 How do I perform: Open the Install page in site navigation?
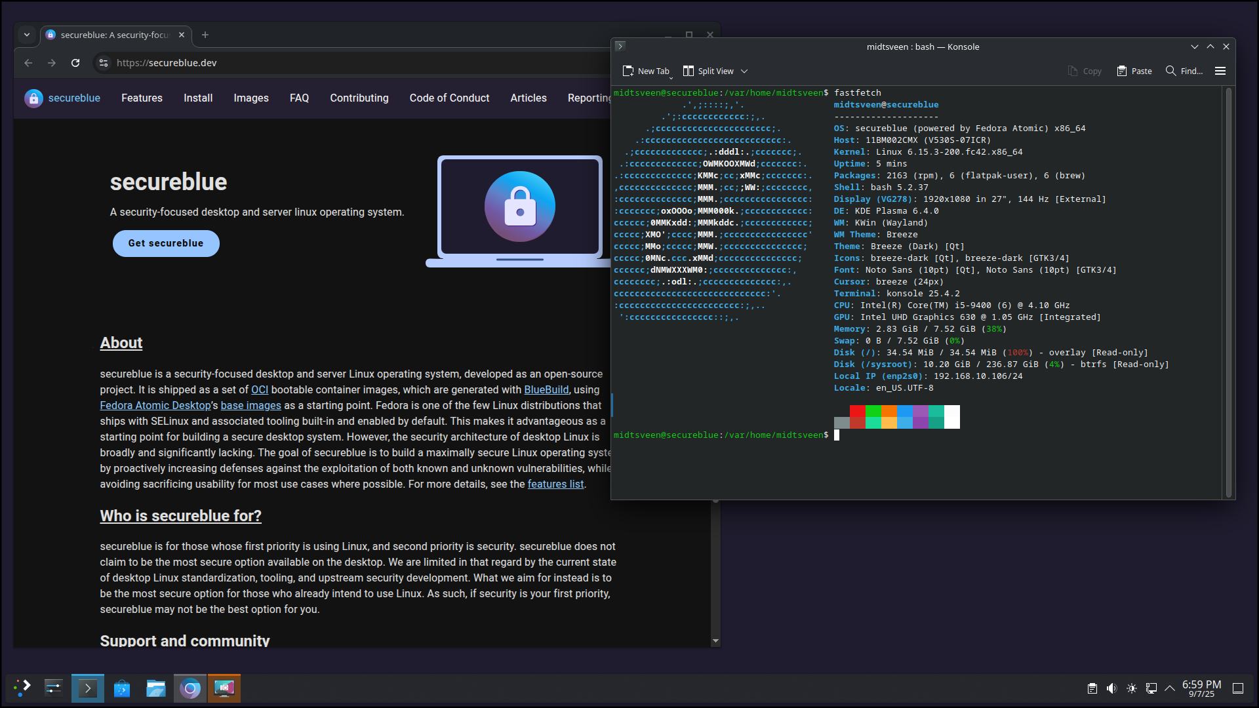click(x=198, y=98)
